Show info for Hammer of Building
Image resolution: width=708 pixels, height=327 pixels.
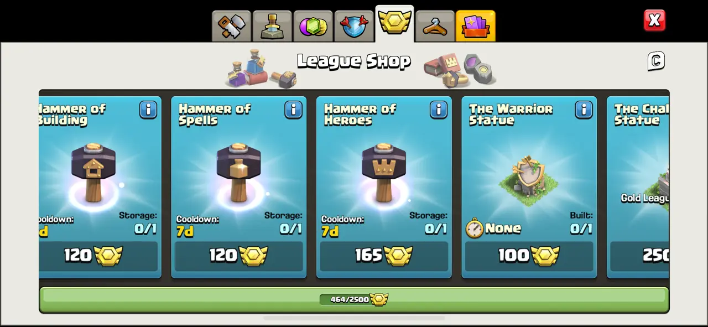click(x=148, y=110)
